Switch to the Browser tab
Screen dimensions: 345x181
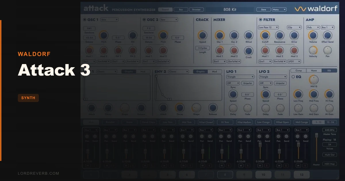pyautogui.click(x=196, y=9)
